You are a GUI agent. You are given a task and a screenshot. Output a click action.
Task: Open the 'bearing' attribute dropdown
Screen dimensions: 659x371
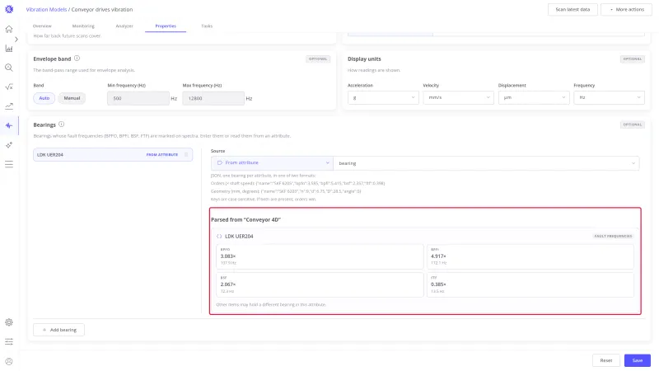click(x=486, y=163)
